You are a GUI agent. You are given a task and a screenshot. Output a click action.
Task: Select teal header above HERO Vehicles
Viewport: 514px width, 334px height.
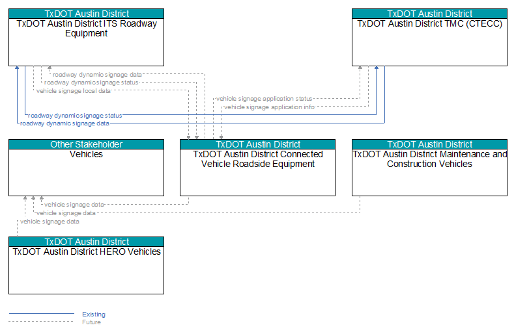[x=86, y=242]
